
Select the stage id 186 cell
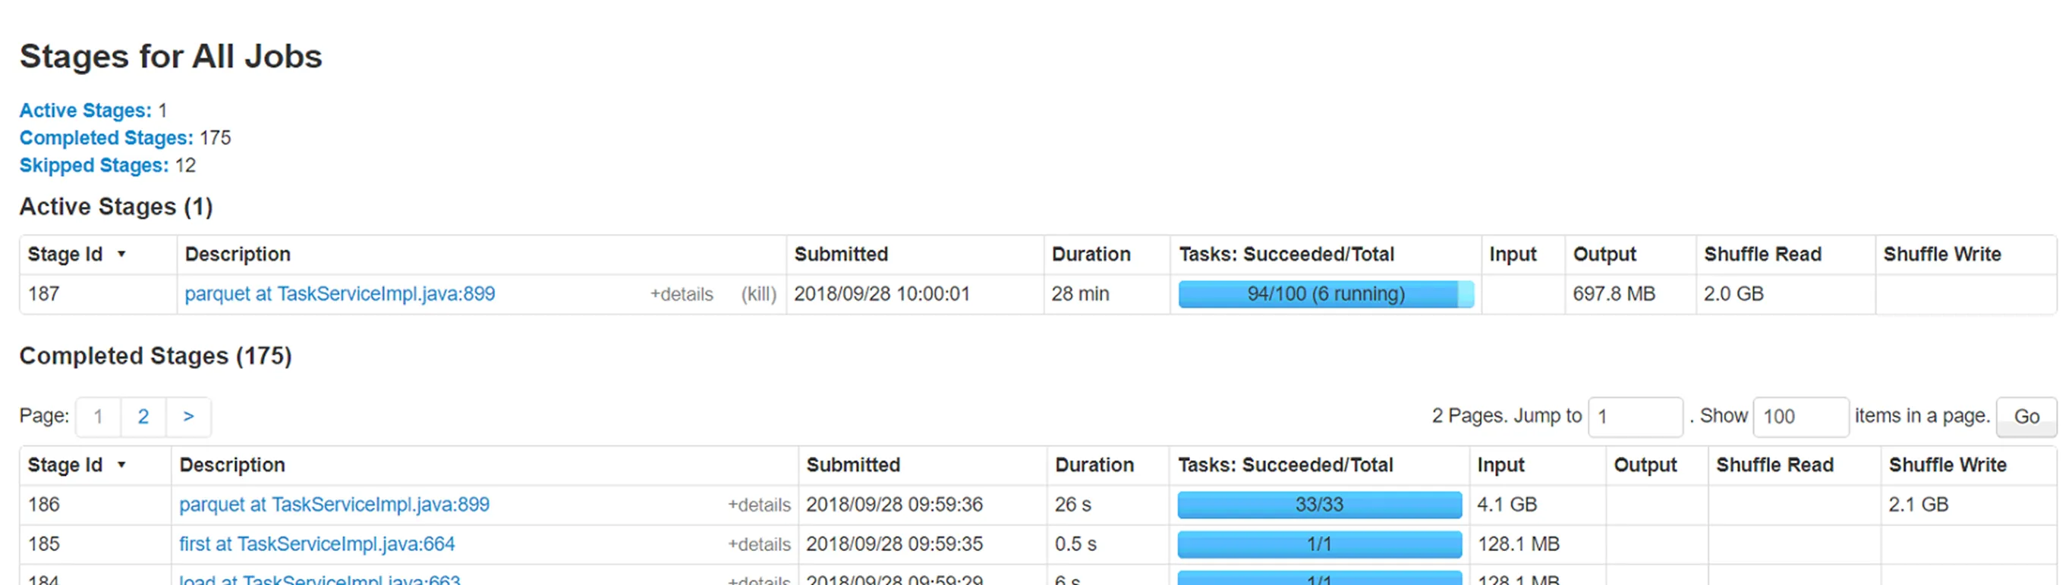[x=43, y=505]
